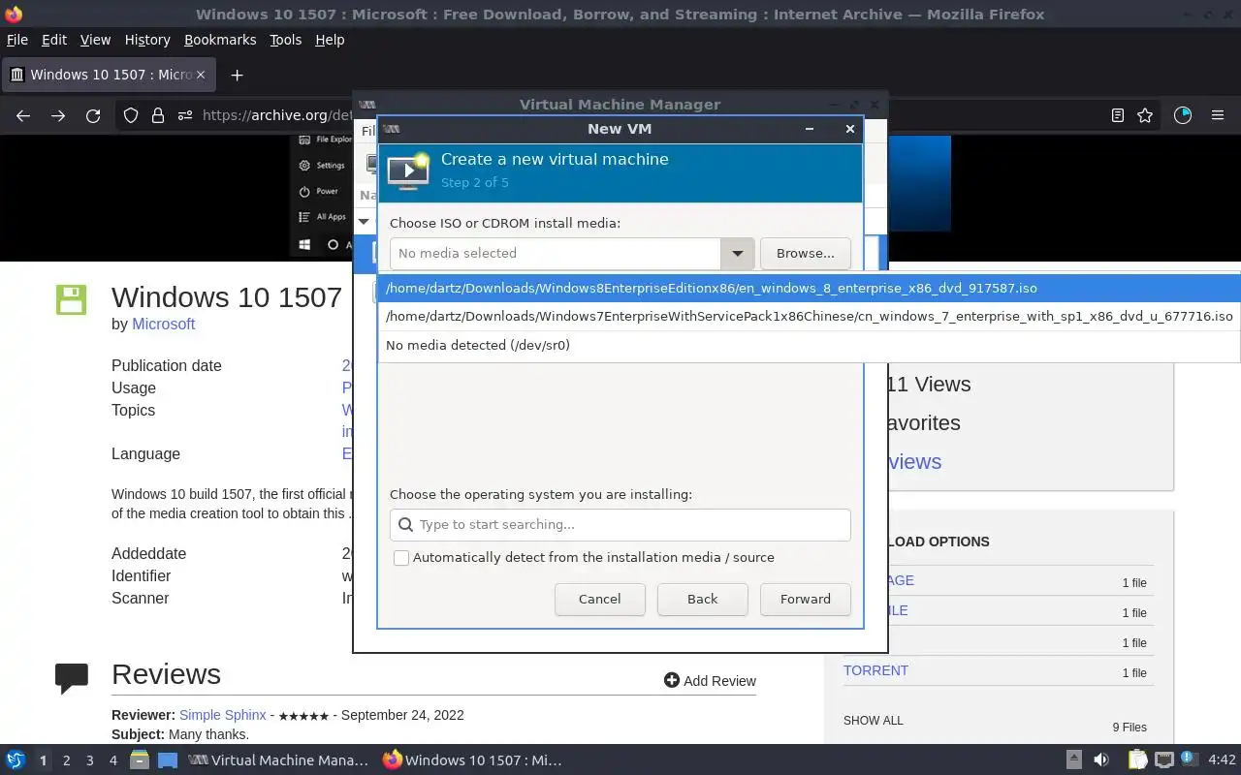Open a new Firefox tab
This screenshot has height=775, width=1241.
pos(237,75)
